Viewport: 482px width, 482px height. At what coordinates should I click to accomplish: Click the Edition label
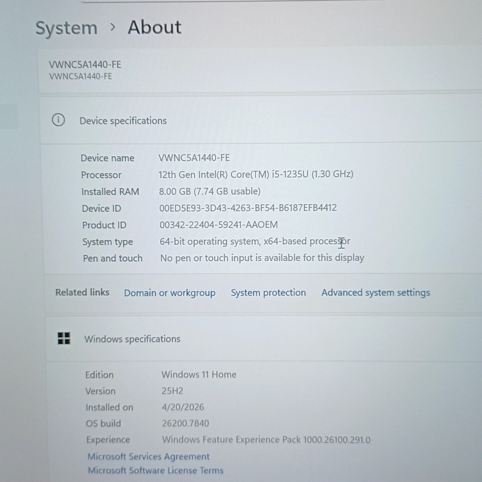[99, 375]
